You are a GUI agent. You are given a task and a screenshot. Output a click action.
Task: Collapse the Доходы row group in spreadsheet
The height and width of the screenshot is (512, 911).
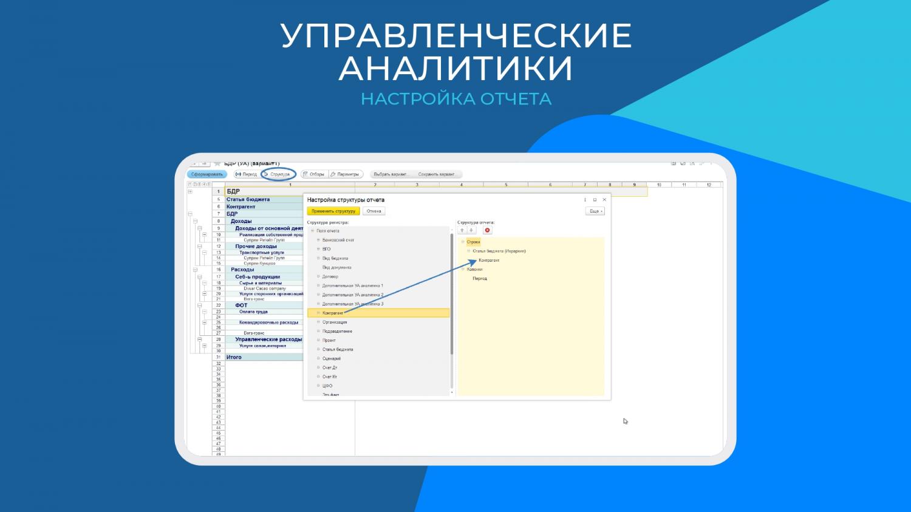tap(195, 222)
